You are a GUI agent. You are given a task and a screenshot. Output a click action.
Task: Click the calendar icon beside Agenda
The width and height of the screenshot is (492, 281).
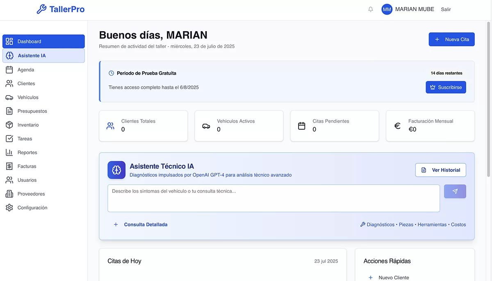[x=9, y=70]
